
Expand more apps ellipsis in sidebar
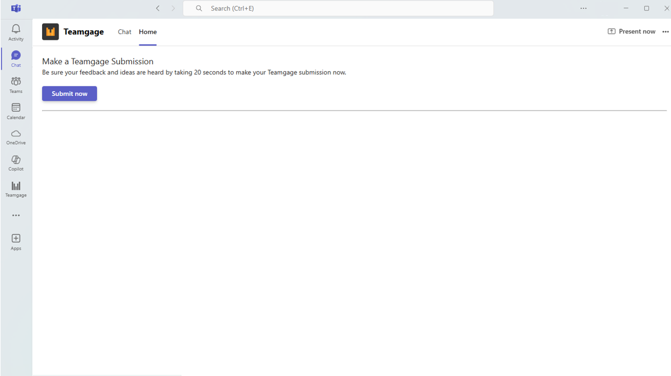coord(16,215)
